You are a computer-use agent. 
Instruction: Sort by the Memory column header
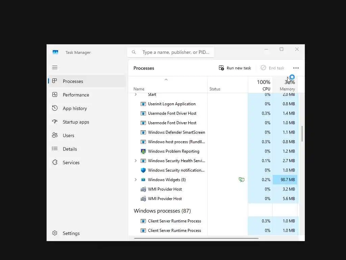(285, 85)
